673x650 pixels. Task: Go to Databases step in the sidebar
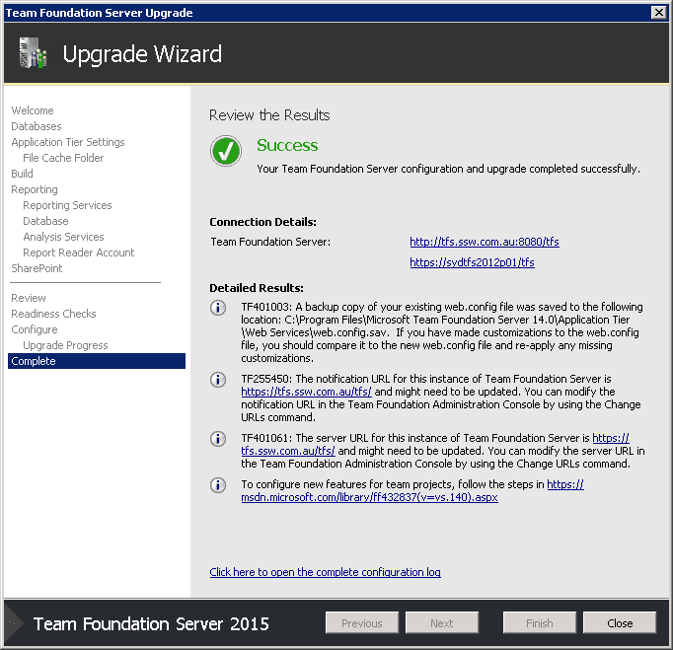tap(37, 126)
